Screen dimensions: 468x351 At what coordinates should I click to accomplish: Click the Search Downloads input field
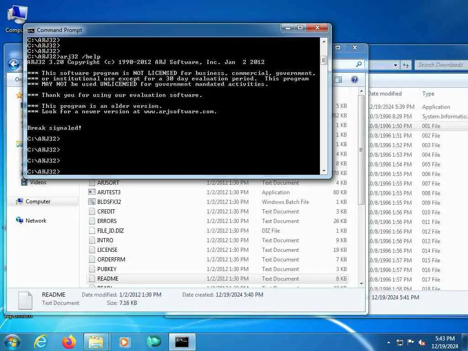pos(441,65)
